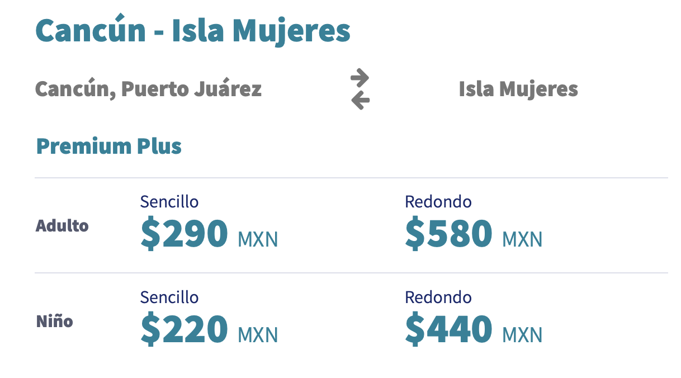The height and width of the screenshot is (378, 681).
Task: Choose the $220 child single fare
Action: 185,329
